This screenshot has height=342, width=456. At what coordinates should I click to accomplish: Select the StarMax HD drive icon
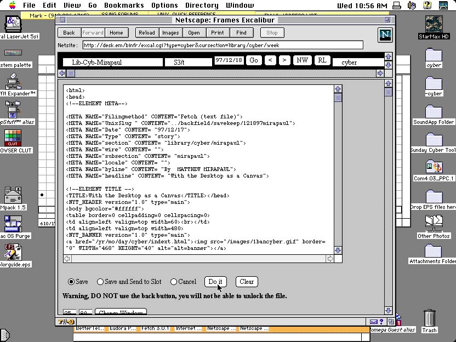click(434, 25)
